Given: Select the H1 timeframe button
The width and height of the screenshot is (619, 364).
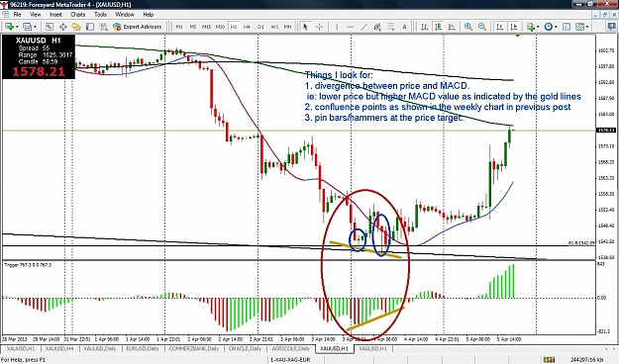Looking at the screenshot, I should (x=234, y=27).
